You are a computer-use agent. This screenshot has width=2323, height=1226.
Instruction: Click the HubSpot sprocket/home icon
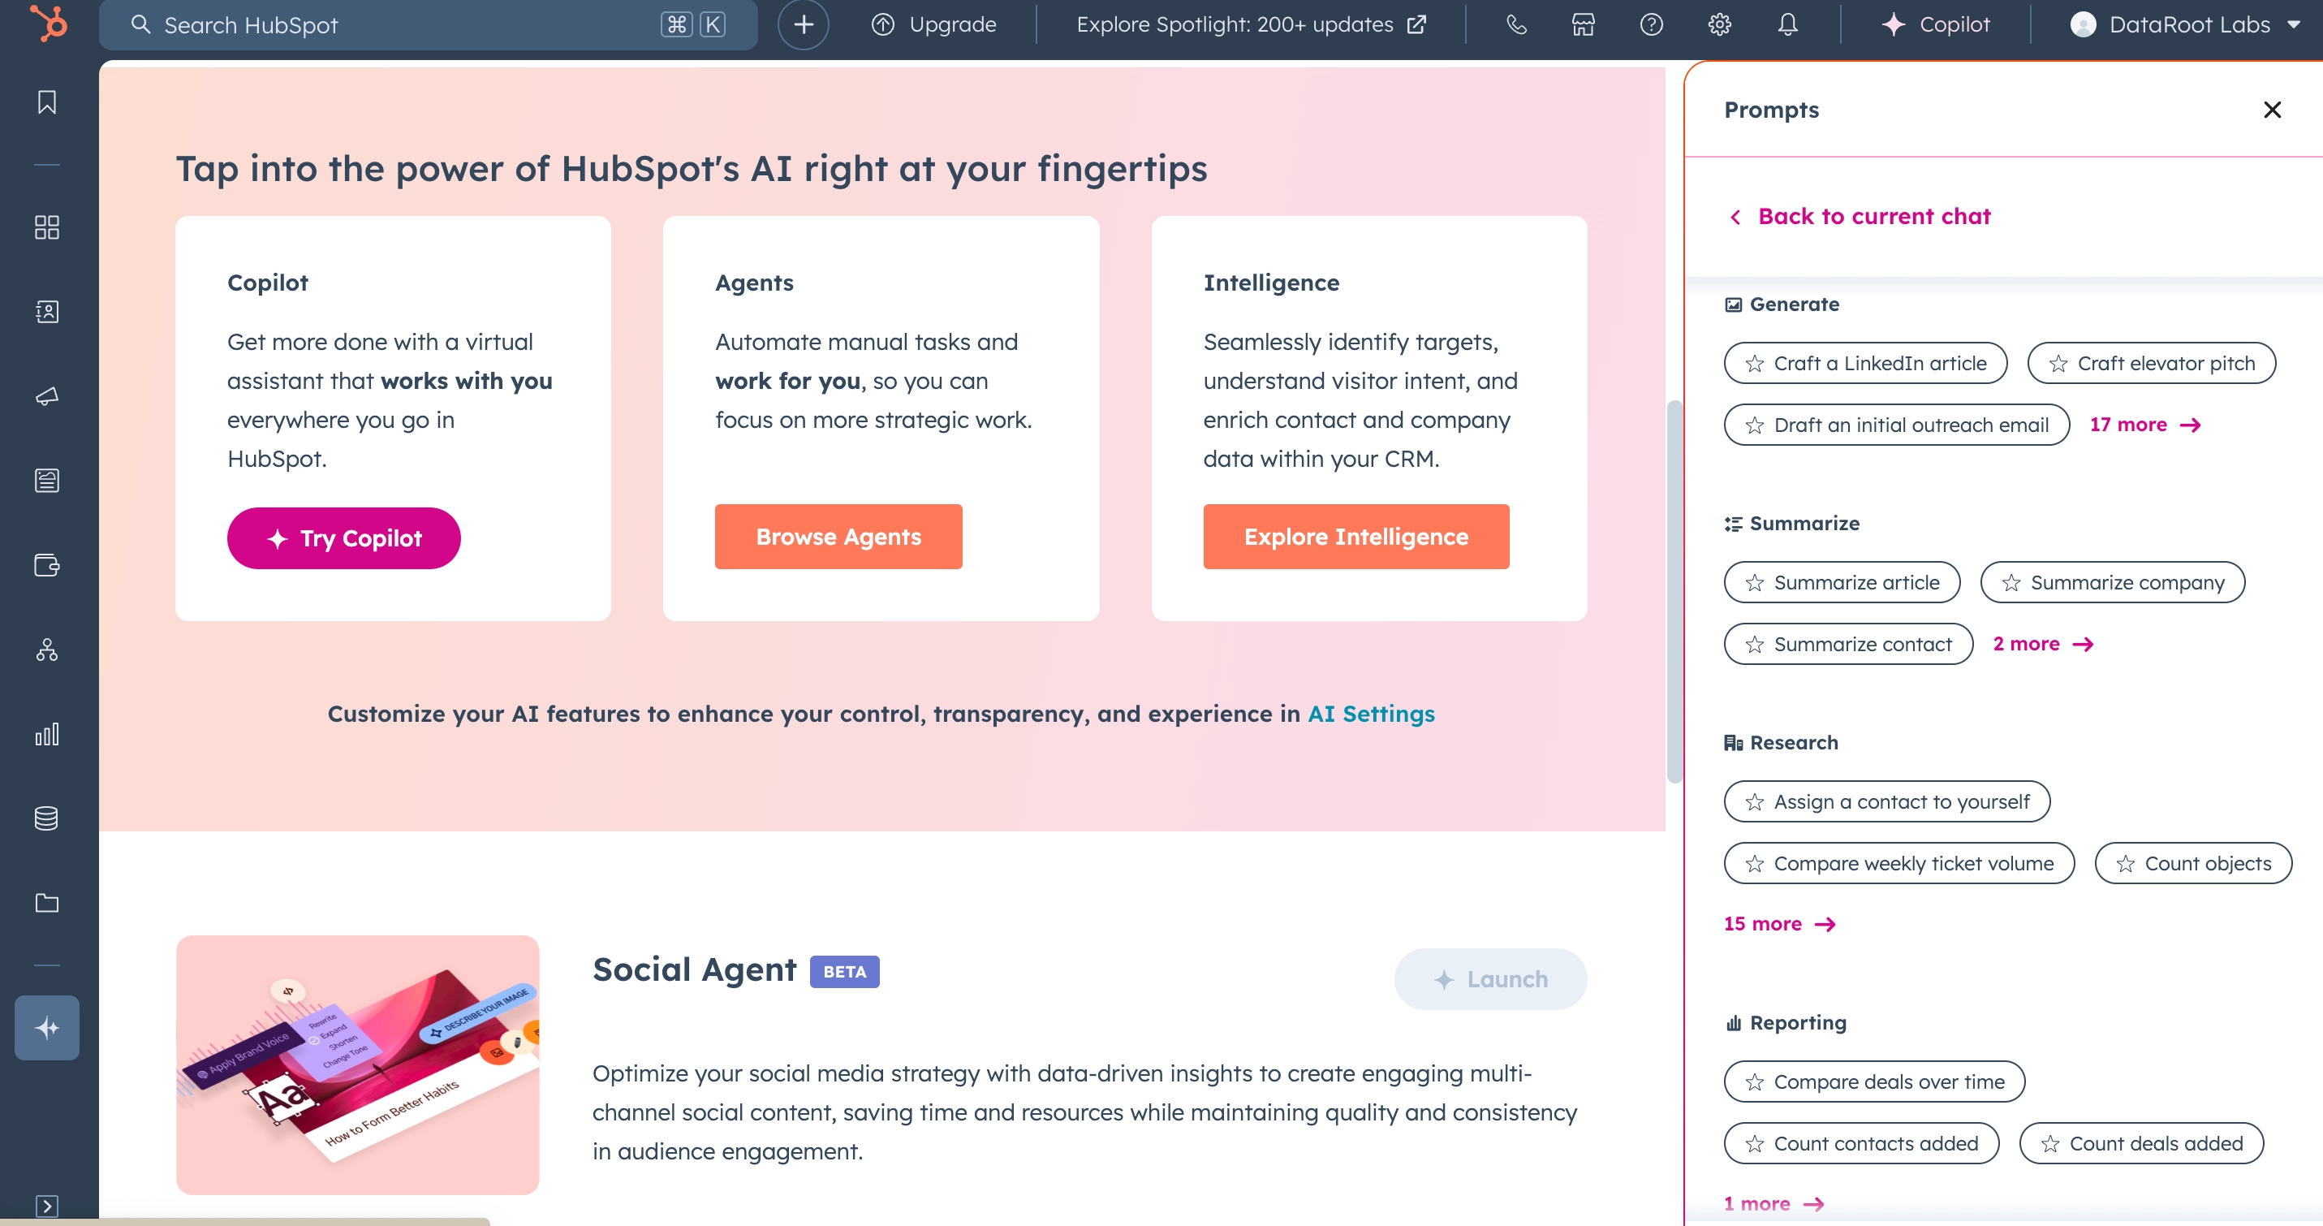(46, 24)
